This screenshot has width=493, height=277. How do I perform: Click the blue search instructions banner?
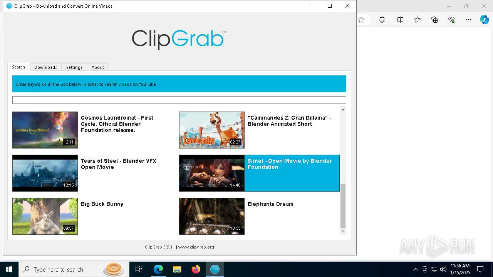pos(179,84)
